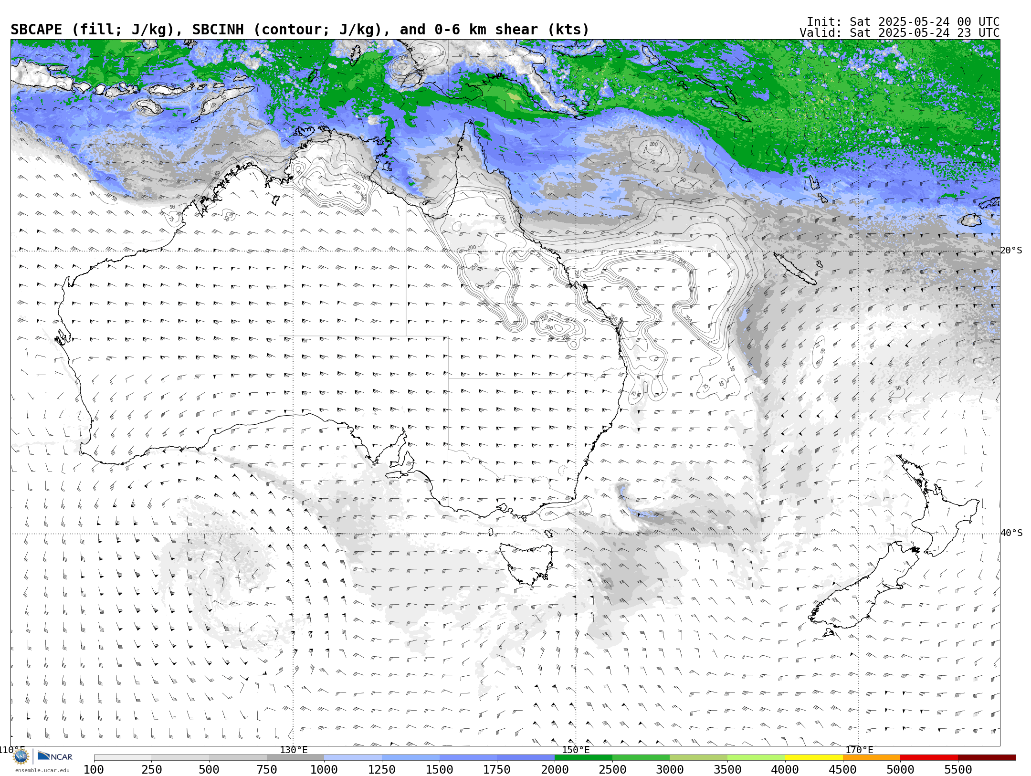Click the 1000 colorbar tick label
This screenshot has height=776, width=1031.
click(x=324, y=769)
